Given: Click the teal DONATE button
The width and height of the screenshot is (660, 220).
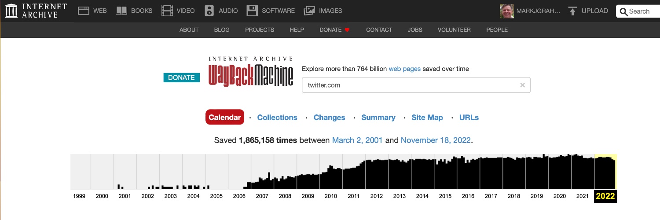Looking at the screenshot, I should (x=181, y=77).
